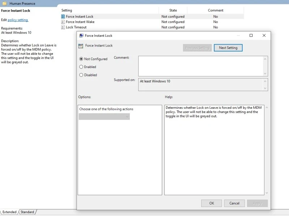The image size is (289, 216).
Task: Click the Force Instant Lock policy icon in list
Action: coord(63,17)
